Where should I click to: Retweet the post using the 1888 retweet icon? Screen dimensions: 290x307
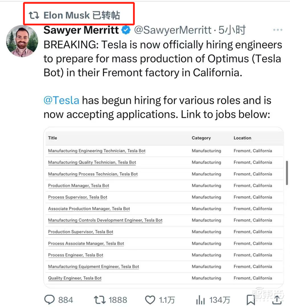(x=99, y=299)
